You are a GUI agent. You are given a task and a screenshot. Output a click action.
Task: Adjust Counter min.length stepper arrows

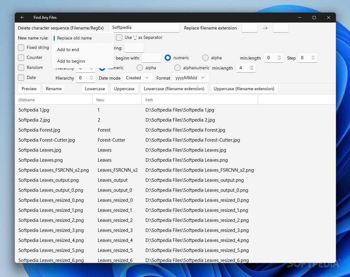click(x=279, y=58)
